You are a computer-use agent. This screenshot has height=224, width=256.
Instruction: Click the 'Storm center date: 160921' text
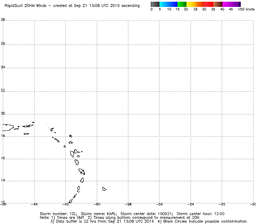146,214
